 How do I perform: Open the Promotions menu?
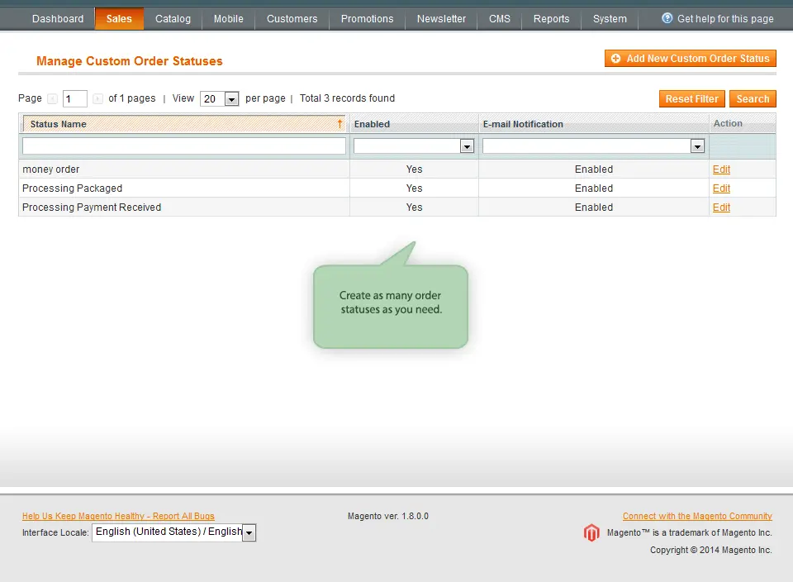tap(366, 18)
